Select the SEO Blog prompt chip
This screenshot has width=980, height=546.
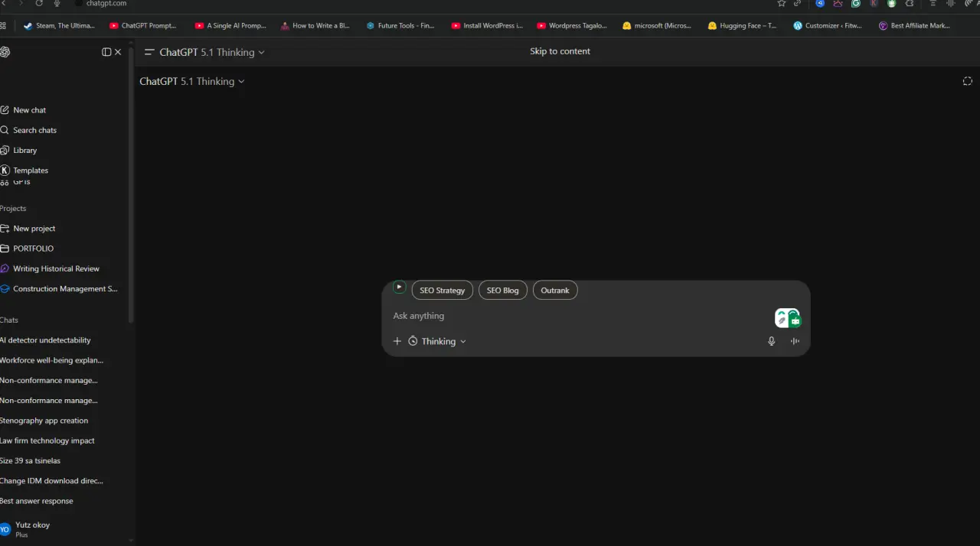point(502,291)
